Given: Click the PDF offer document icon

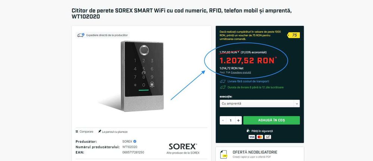Looking at the screenshot, I should pyautogui.click(x=224, y=154).
